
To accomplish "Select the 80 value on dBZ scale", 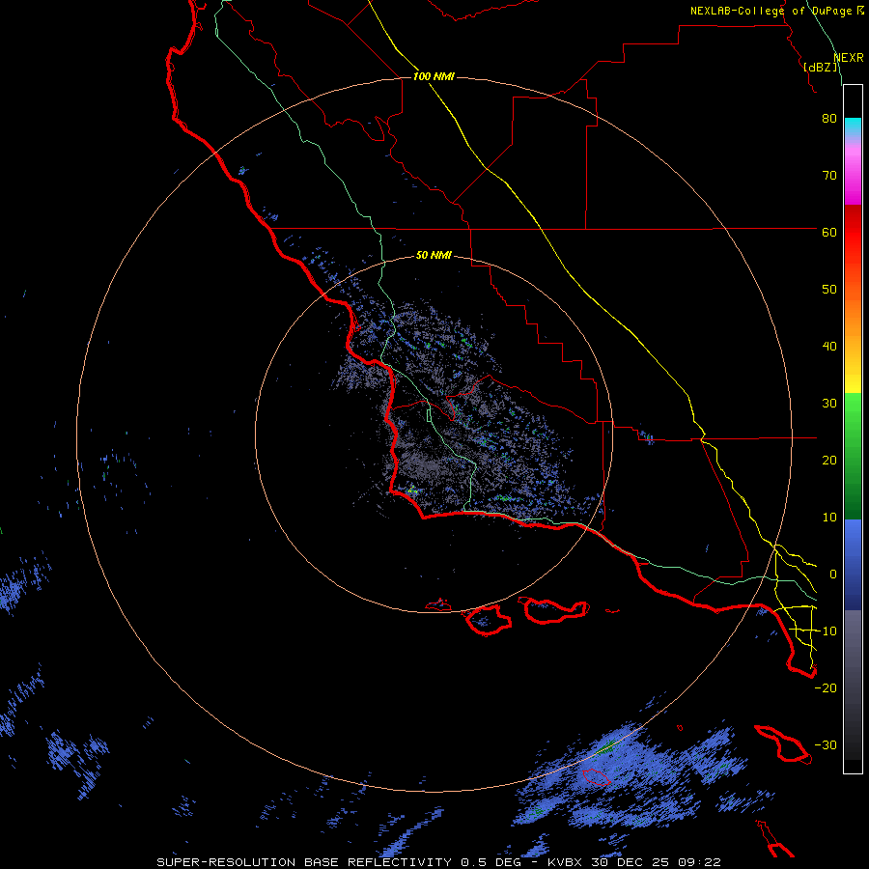I will pyautogui.click(x=829, y=118).
